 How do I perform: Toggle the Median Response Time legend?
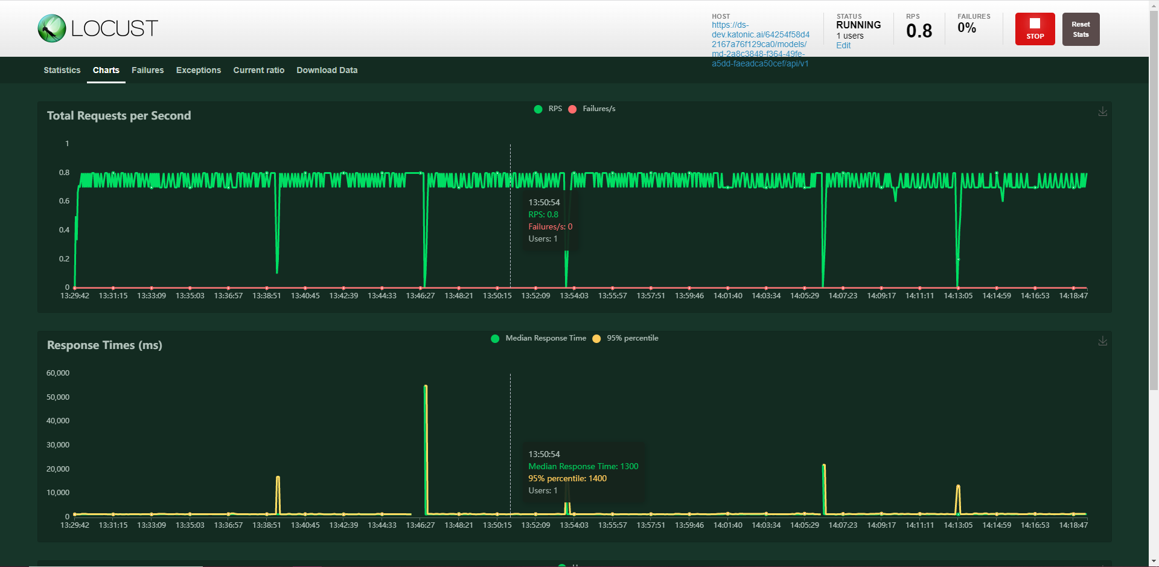coord(538,338)
